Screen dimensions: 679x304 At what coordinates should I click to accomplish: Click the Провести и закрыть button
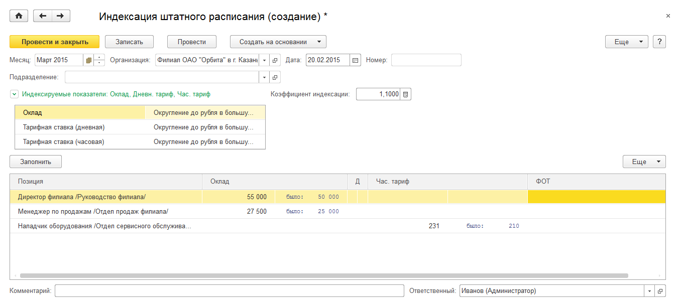pyautogui.click(x=55, y=42)
